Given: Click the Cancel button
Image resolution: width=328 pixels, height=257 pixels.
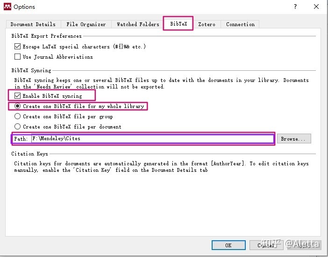Looking at the screenshot, I should (x=266, y=245).
